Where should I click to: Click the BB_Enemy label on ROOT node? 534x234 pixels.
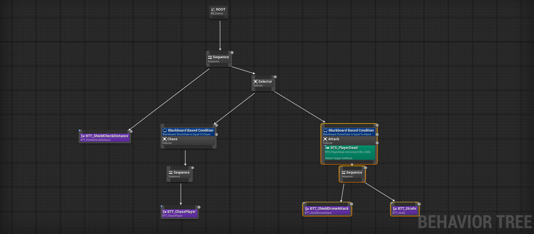click(x=217, y=13)
